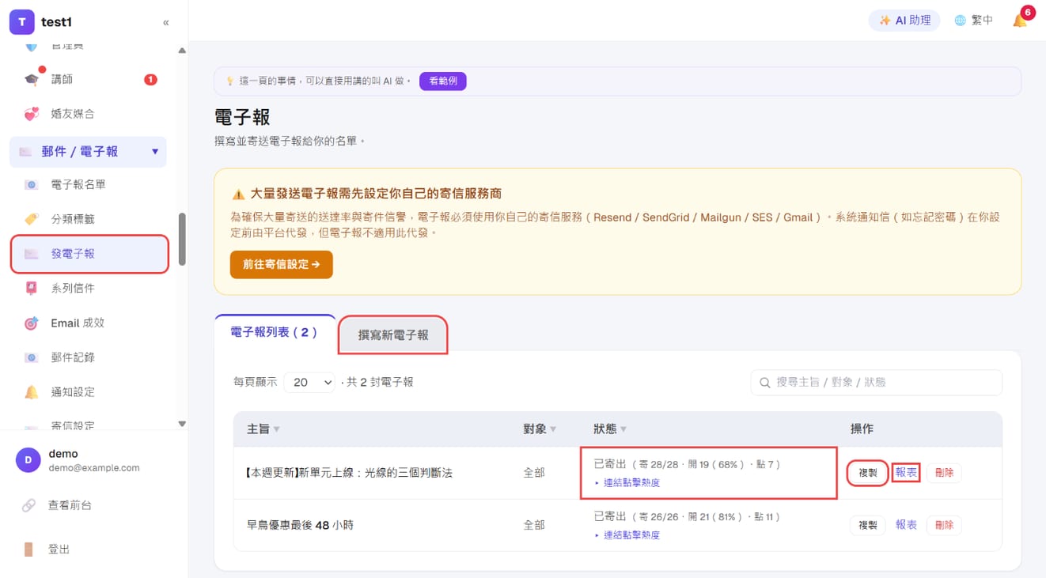The image size is (1046, 578).
Task: Click the Email 成效 target icon
Action: click(32, 323)
